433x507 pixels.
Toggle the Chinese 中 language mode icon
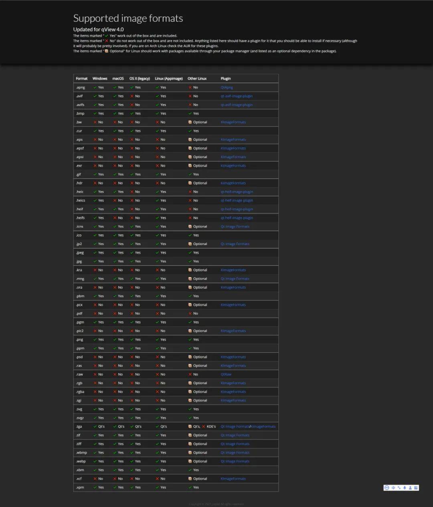pos(393,488)
